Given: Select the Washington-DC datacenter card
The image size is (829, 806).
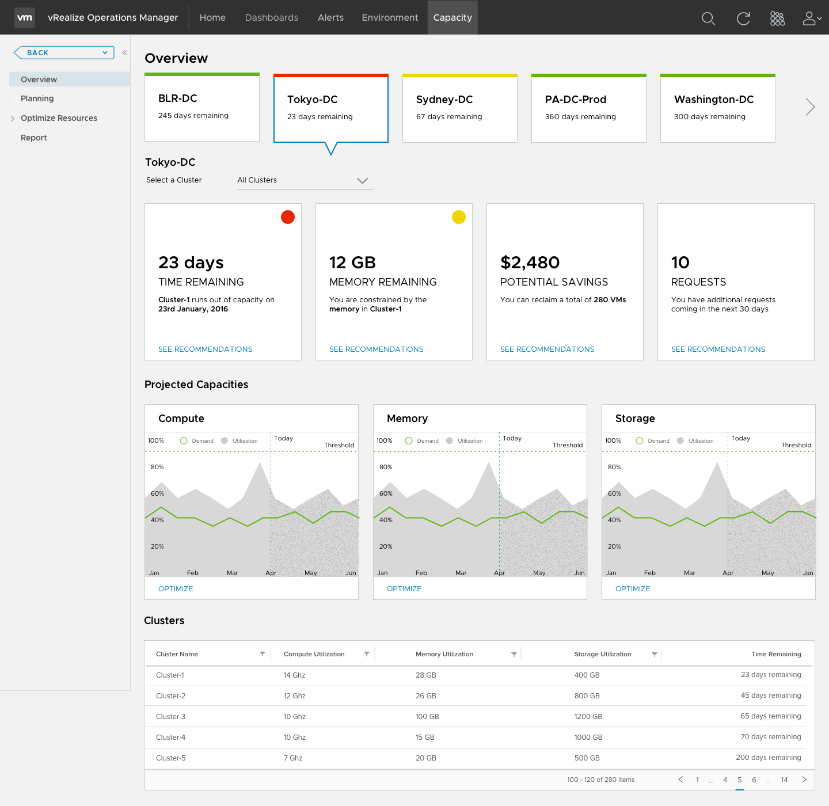Looking at the screenshot, I should [x=718, y=108].
